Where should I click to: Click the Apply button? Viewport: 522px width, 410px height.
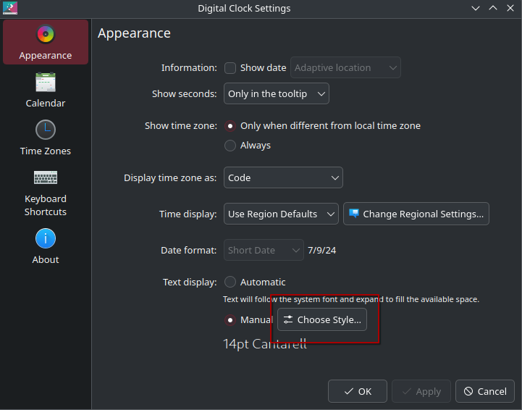coord(421,391)
